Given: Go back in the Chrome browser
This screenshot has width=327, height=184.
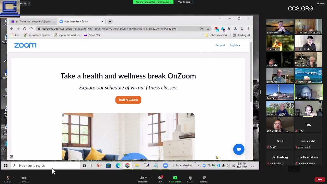Looking at the screenshot, I should click(x=12, y=29).
